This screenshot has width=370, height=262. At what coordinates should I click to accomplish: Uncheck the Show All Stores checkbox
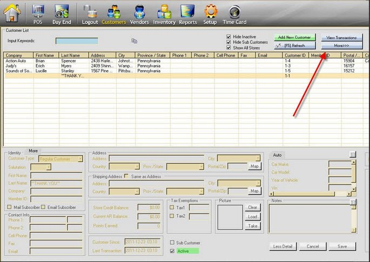point(229,48)
